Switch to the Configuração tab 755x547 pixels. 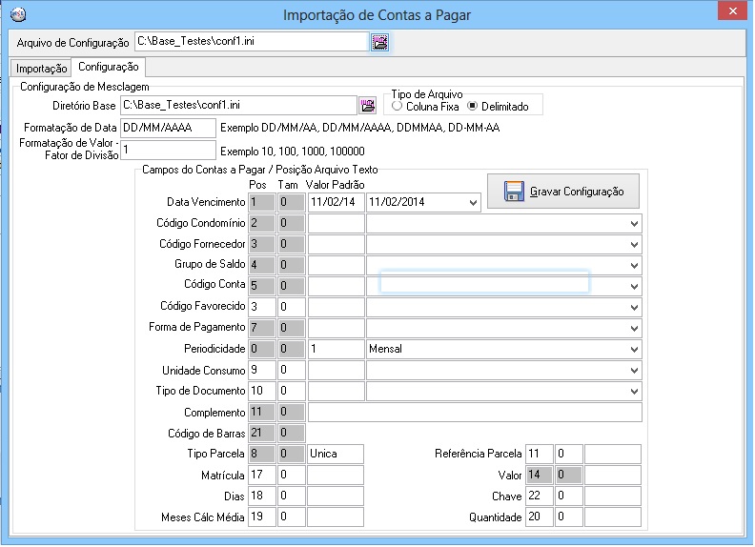(x=109, y=68)
